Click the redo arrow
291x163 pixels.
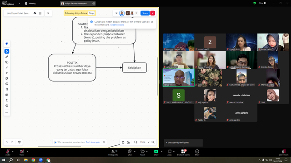tap(12, 142)
